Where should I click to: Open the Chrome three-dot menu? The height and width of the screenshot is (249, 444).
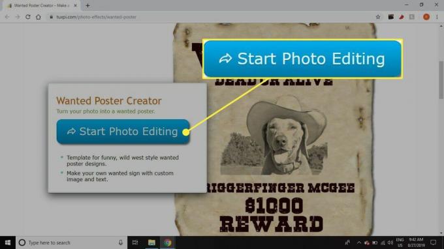[x=437, y=17]
